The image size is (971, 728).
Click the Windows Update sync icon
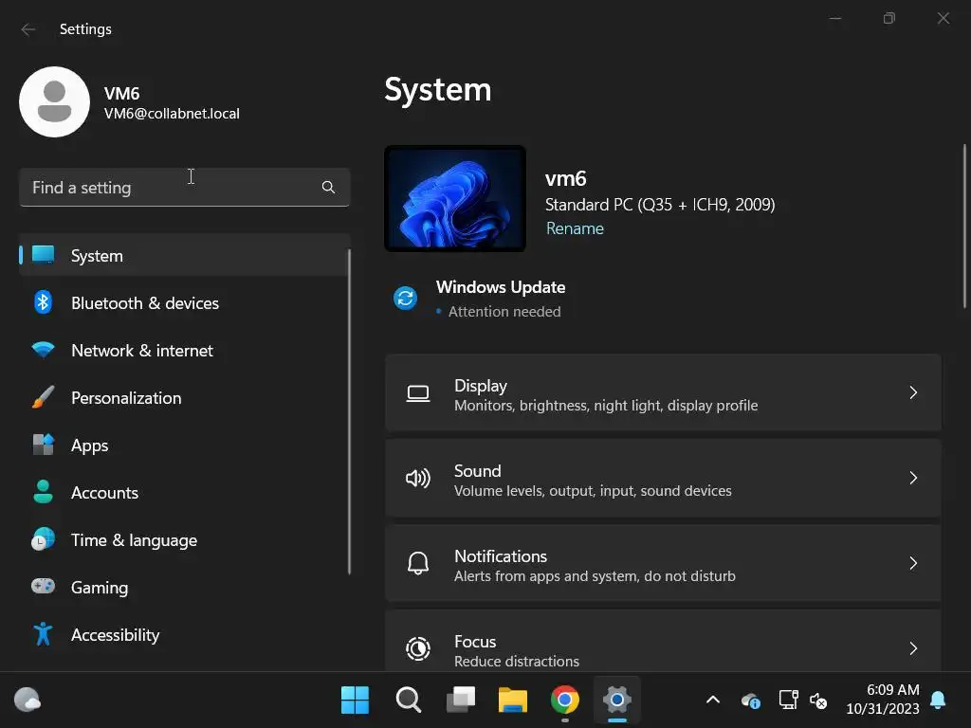coord(406,299)
